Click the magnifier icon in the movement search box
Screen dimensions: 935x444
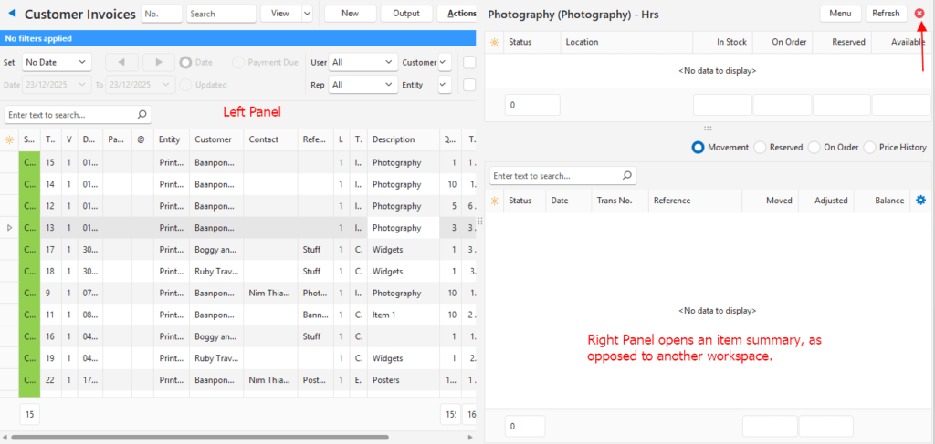[x=626, y=175]
